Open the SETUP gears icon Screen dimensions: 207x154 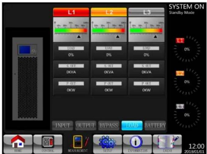[107, 144]
